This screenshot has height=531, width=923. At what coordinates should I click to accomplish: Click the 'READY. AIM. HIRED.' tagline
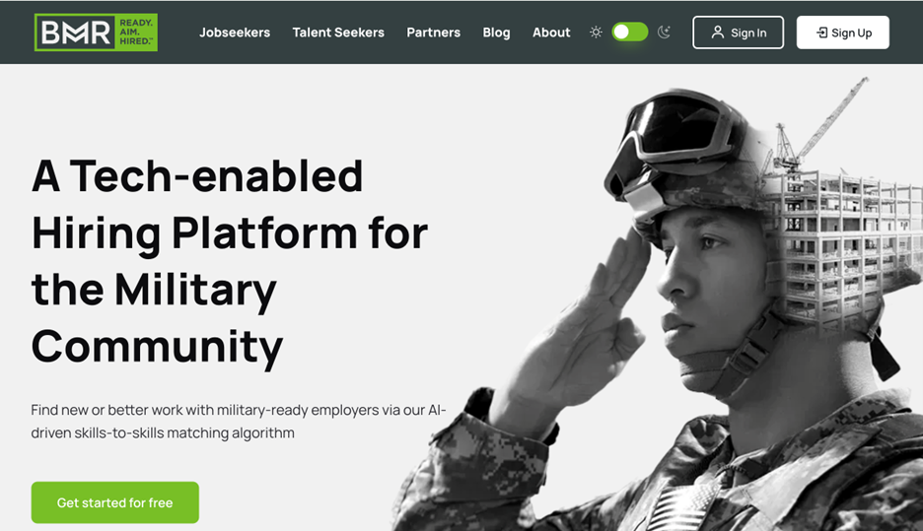(x=135, y=33)
